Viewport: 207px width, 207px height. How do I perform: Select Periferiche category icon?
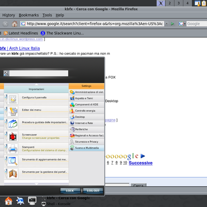point(72,129)
